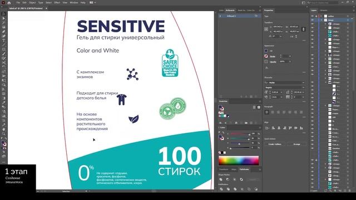
Task: Click the arrange documents icon in menu bar
Action: pos(91,3)
